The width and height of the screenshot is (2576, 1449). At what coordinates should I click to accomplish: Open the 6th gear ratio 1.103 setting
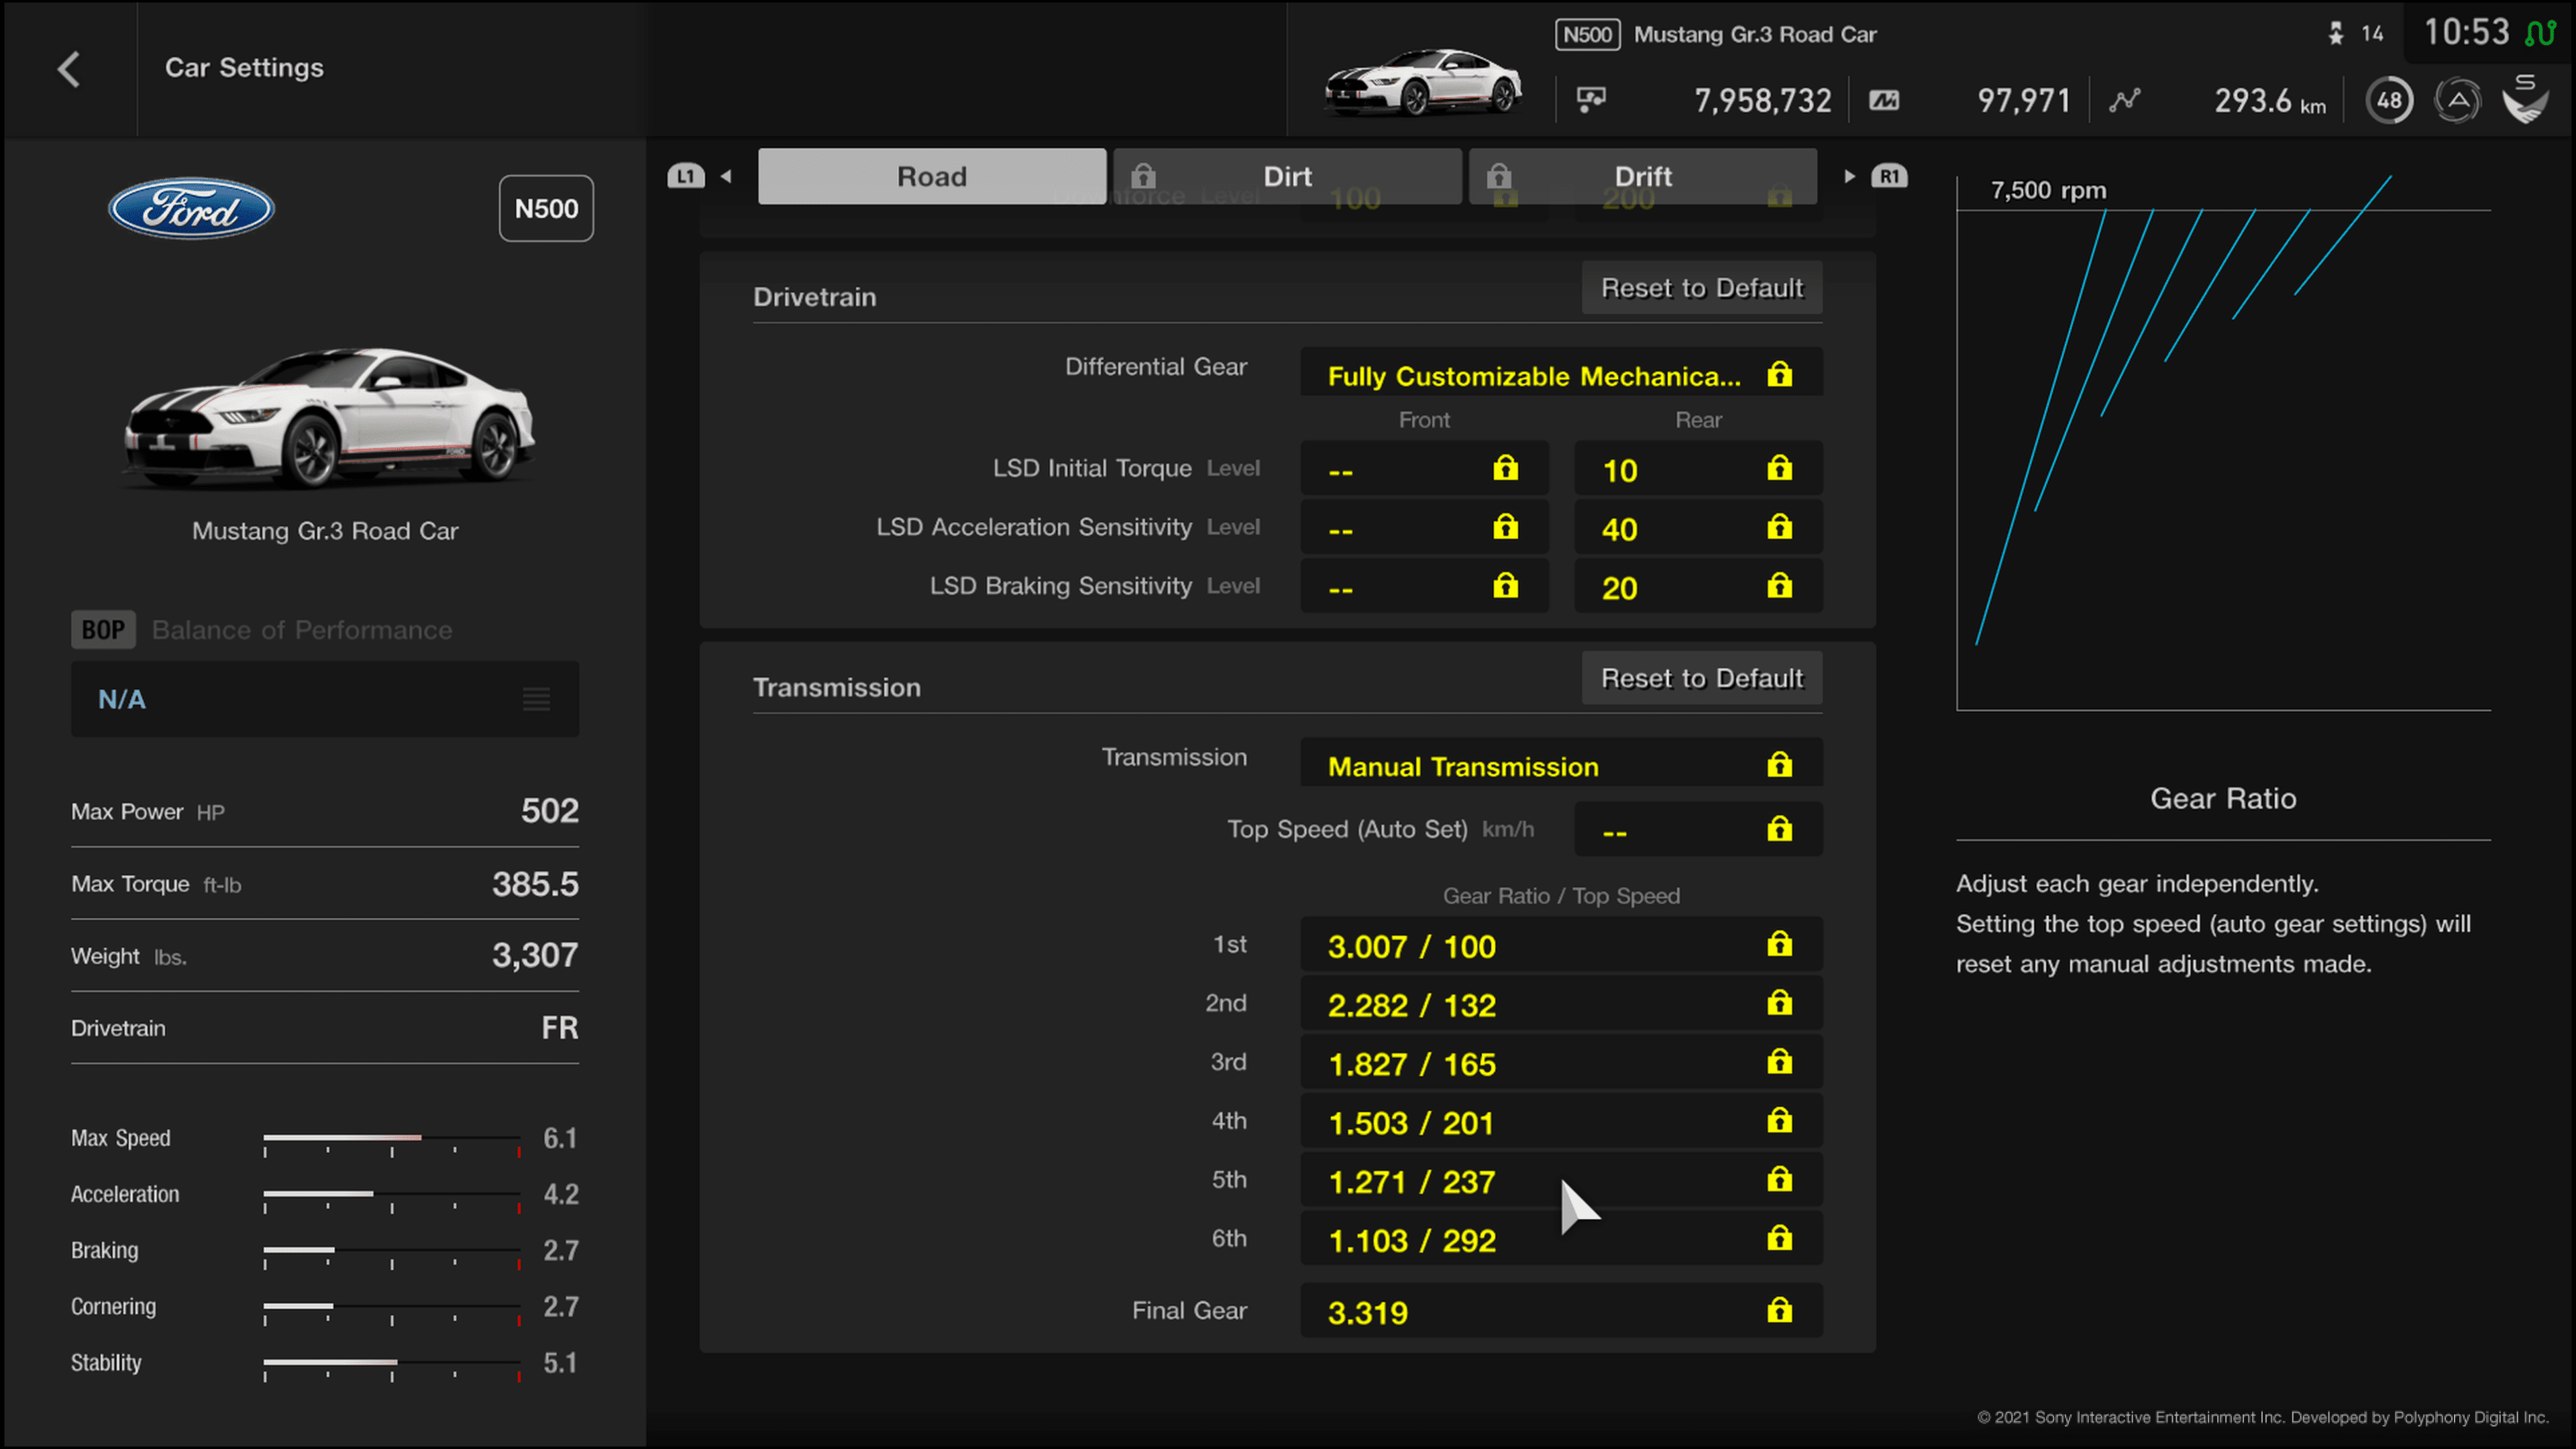pyautogui.click(x=1561, y=1239)
